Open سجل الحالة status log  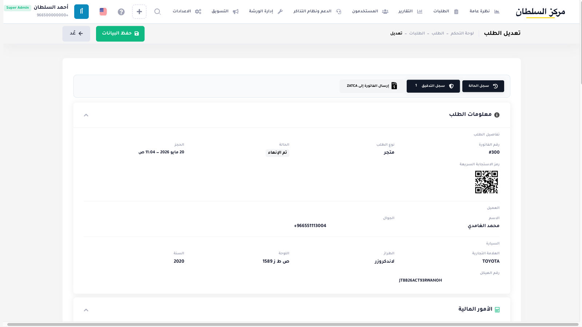(x=483, y=86)
